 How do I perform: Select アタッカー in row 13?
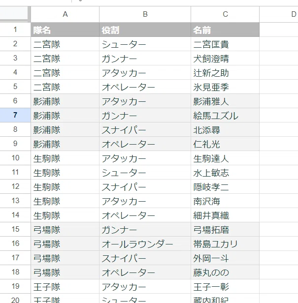145,201
